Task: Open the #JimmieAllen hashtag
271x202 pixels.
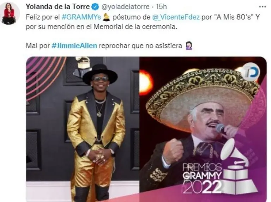Action: coord(74,46)
